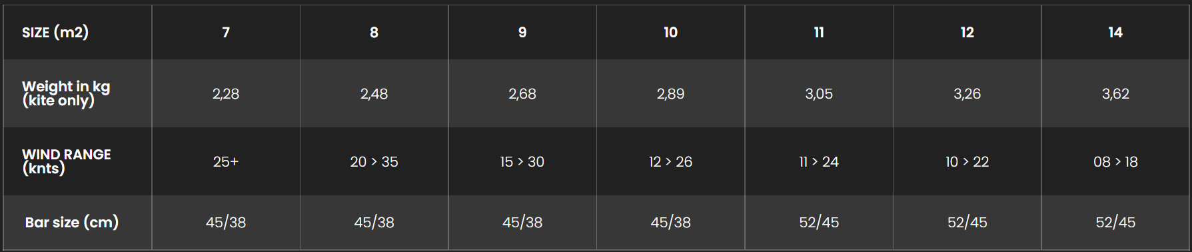
Task: Click the 2,48 weight value
Action: [x=374, y=94]
